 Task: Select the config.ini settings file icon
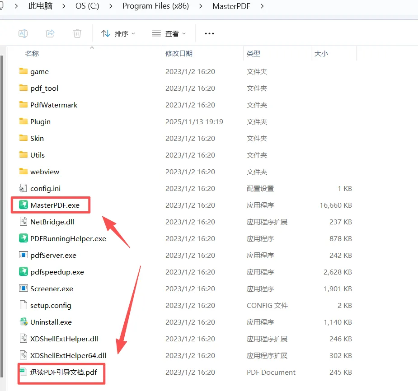23,188
